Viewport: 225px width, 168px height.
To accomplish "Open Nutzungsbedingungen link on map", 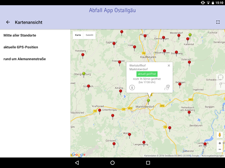I will (x=213, y=156).
